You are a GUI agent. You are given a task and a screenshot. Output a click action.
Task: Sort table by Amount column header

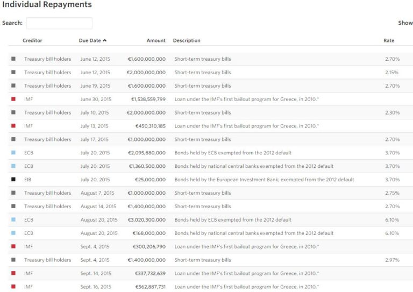[x=156, y=41]
